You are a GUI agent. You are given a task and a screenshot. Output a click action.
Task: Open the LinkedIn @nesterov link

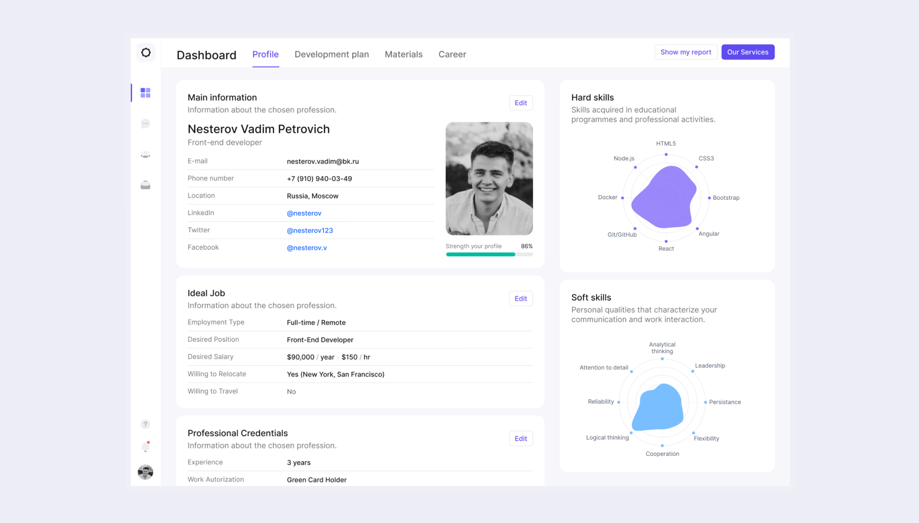[304, 213]
